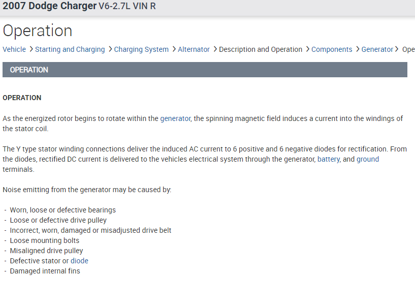Viewport: 415px width, 305px height.
Task: Click chevron between Components and Generator
Action: tap(357, 49)
